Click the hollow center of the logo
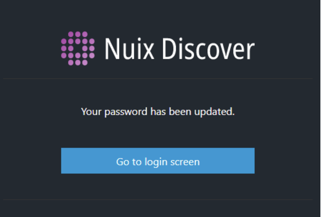 (x=78, y=48)
